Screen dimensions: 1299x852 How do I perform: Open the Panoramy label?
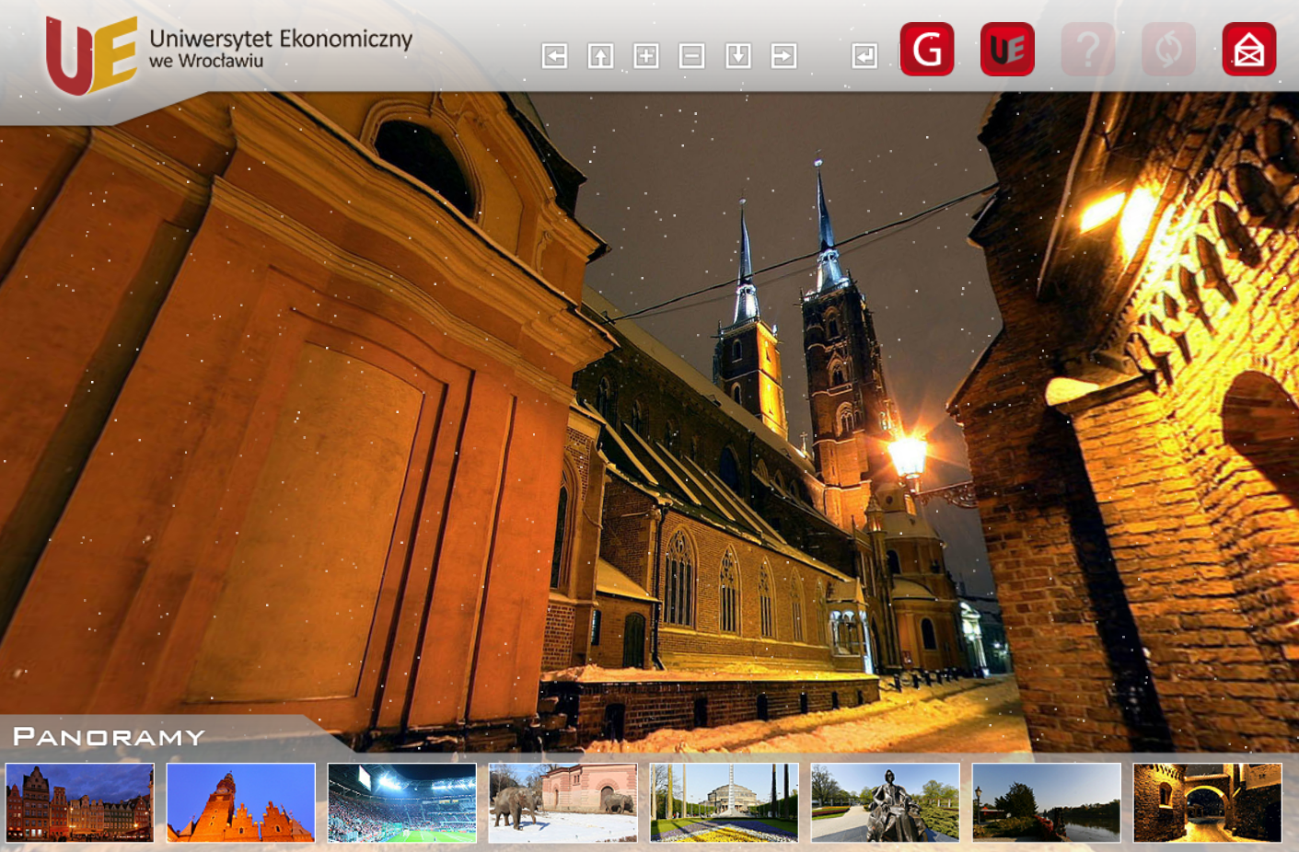pos(109,737)
